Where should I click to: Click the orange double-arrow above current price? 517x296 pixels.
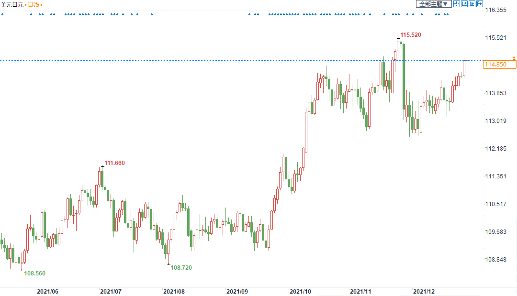[514, 58]
